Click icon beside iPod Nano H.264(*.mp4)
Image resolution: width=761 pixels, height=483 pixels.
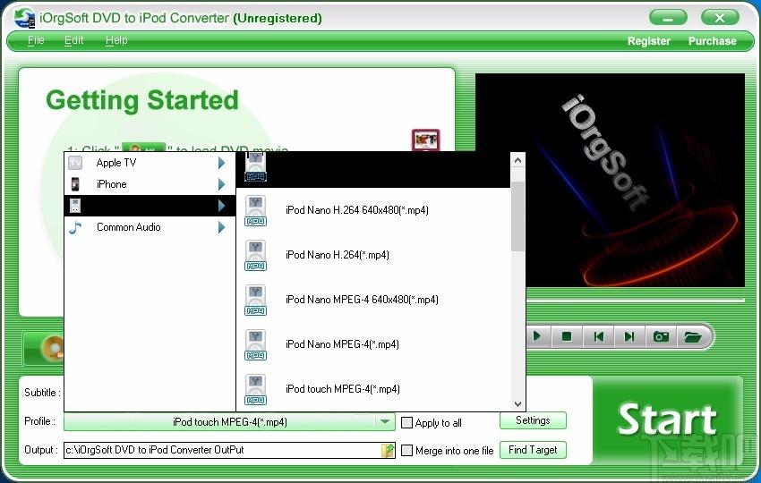[255, 255]
